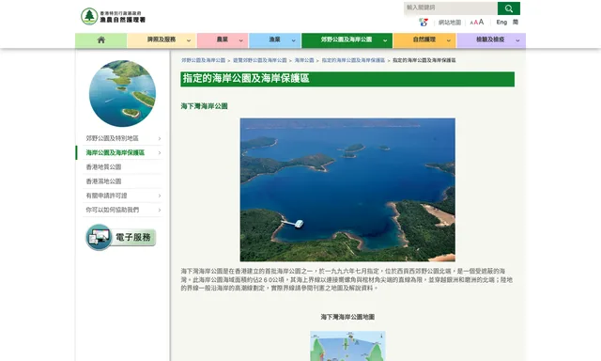Open the 電子服務 e-services banner
Viewport: 601px width, 361px height.
tap(121, 237)
